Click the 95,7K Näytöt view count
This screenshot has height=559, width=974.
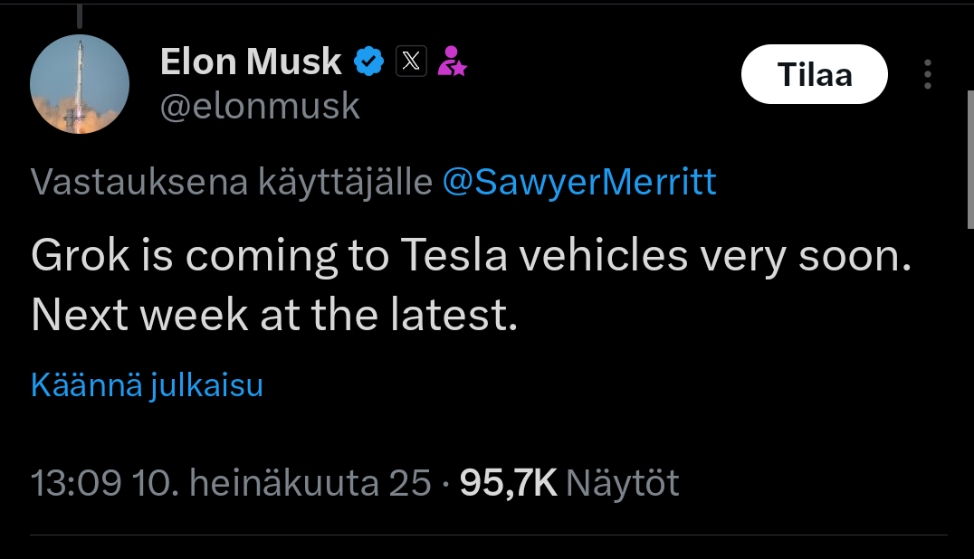tap(569, 483)
